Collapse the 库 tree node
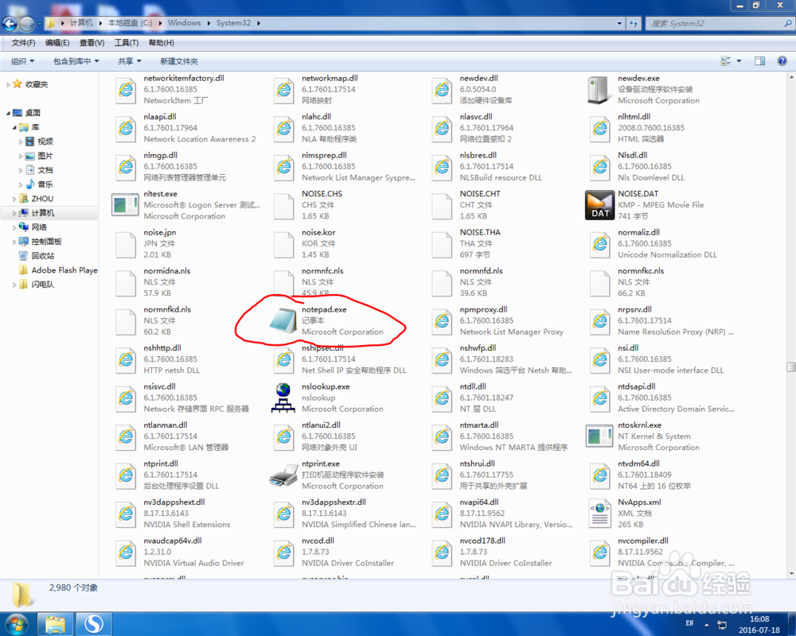 pos(14,127)
